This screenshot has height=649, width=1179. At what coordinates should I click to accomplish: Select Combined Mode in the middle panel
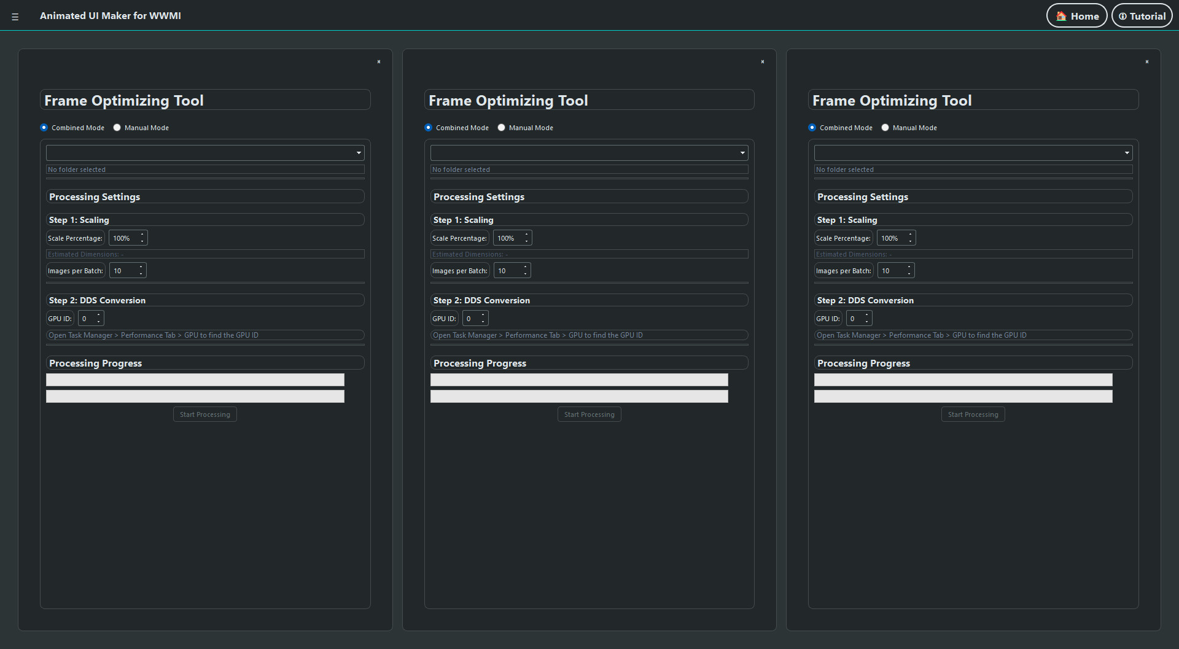pos(429,128)
